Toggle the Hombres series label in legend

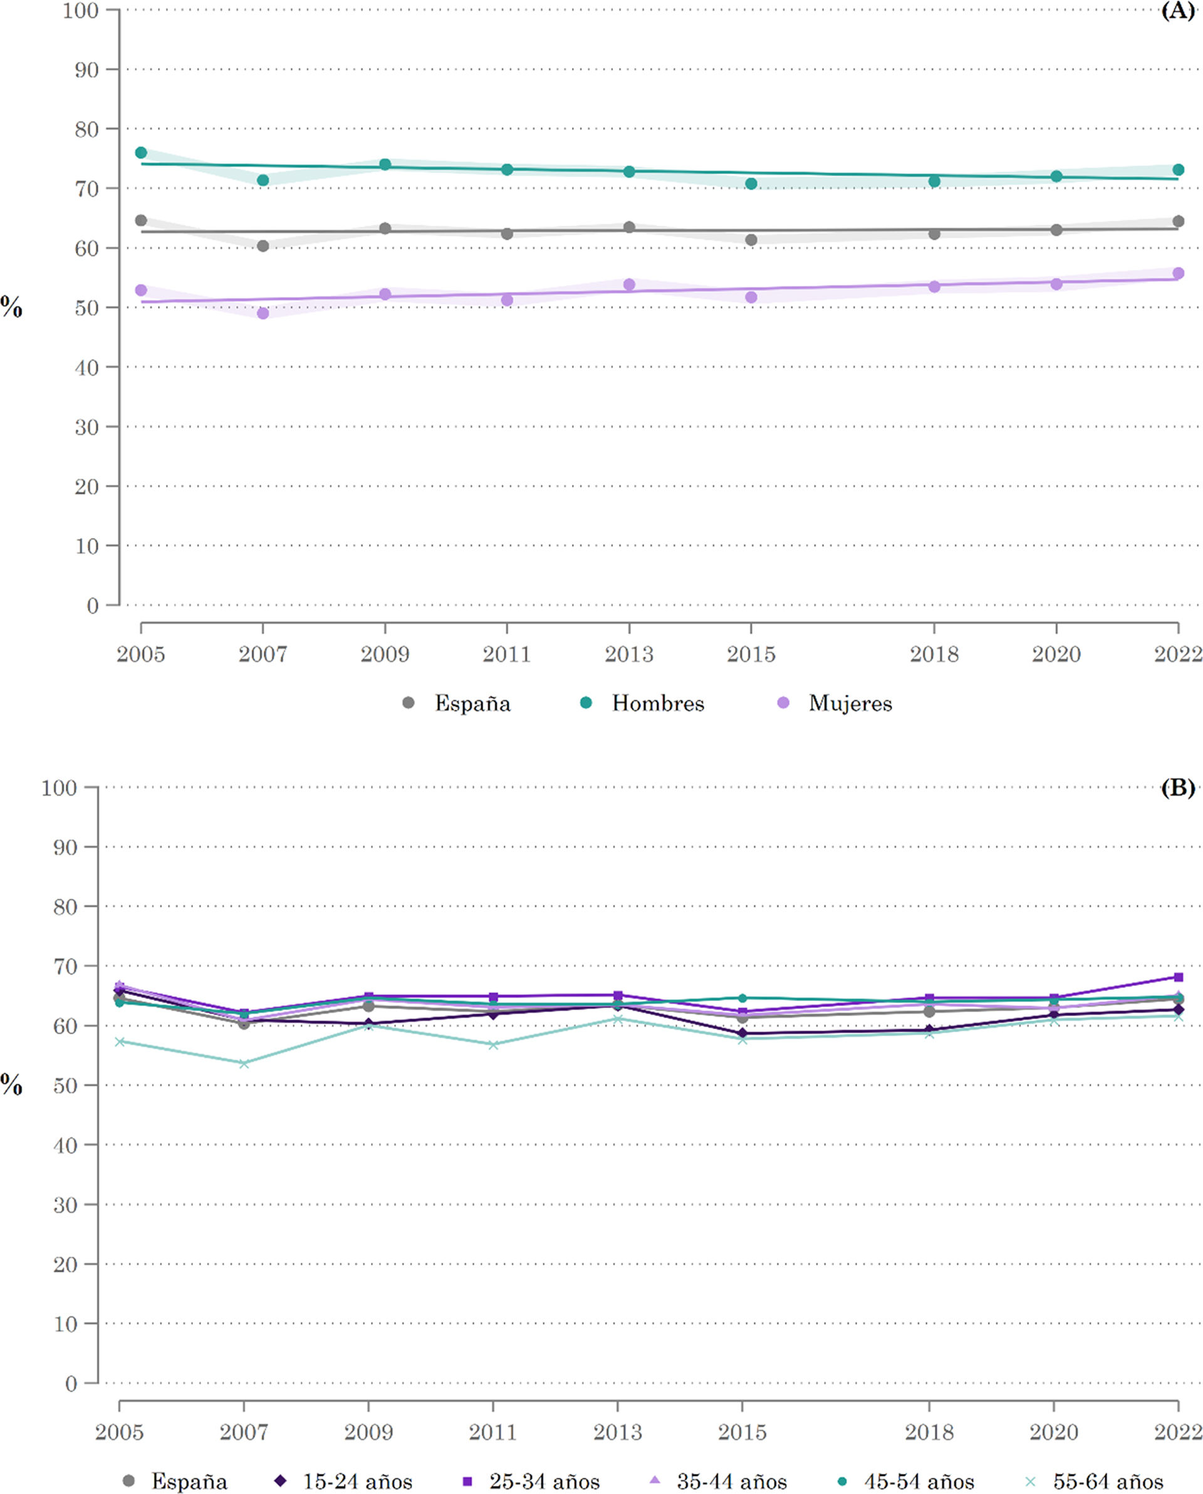click(658, 703)
